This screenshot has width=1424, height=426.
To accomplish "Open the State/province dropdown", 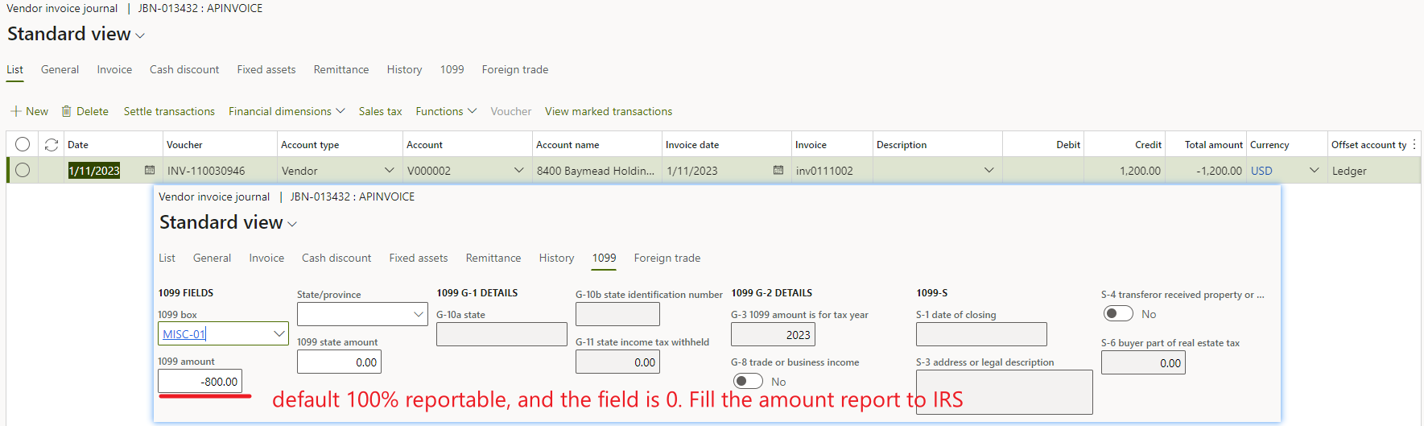I will click(x=419, y=314).
